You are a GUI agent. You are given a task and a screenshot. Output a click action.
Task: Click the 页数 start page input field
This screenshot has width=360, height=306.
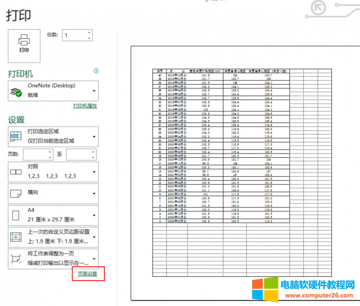coord(33,154)
